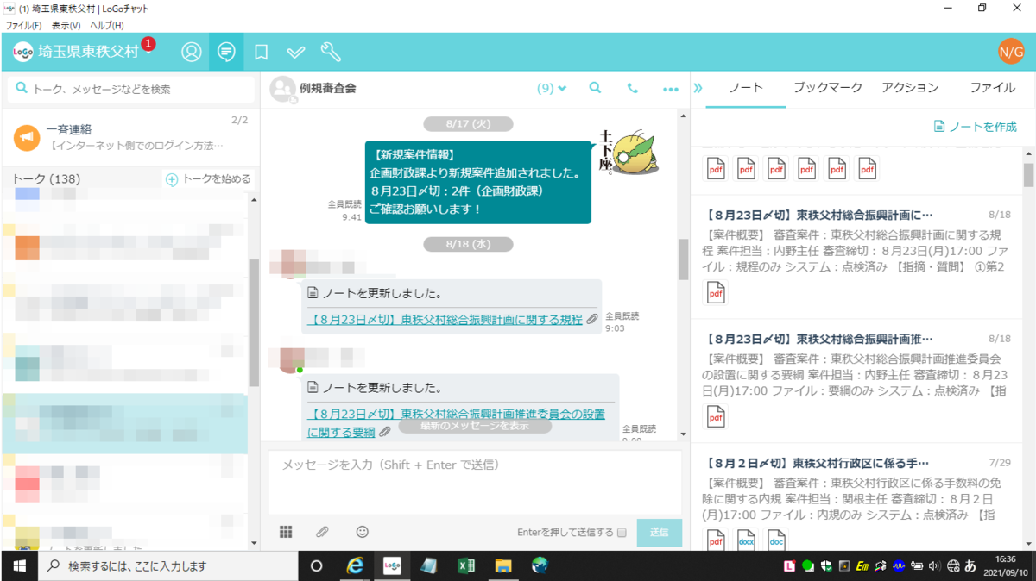Open Internet Explorer from the taskbar
The width and height of the screenshot is (1036, 581).
(354, 565)
